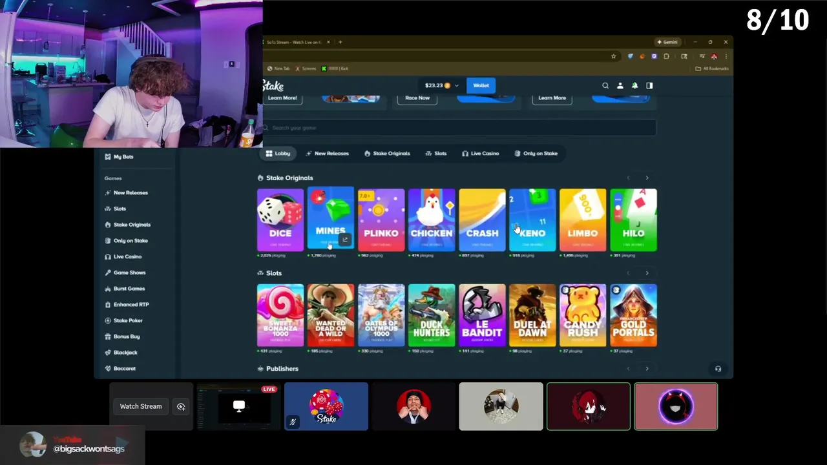Launch the Chicken game tile
The width and height of the screenshot is (827, 465).
(432, 220)
